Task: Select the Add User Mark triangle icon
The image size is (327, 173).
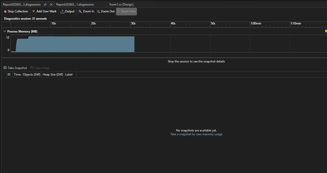Action: click(x=34, y=11)
